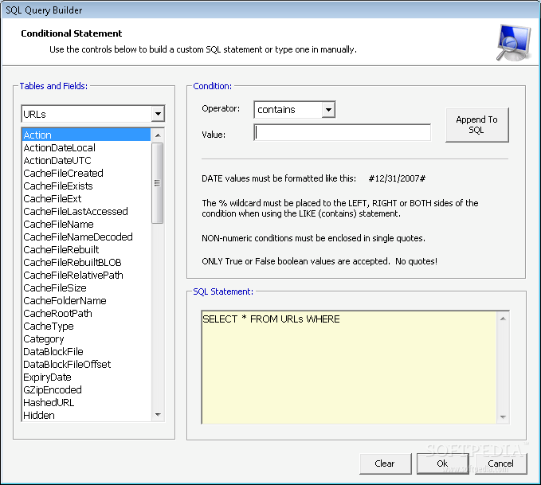Click the field list scrollbar thumb

pyautogui.click(x=157, y=183)
